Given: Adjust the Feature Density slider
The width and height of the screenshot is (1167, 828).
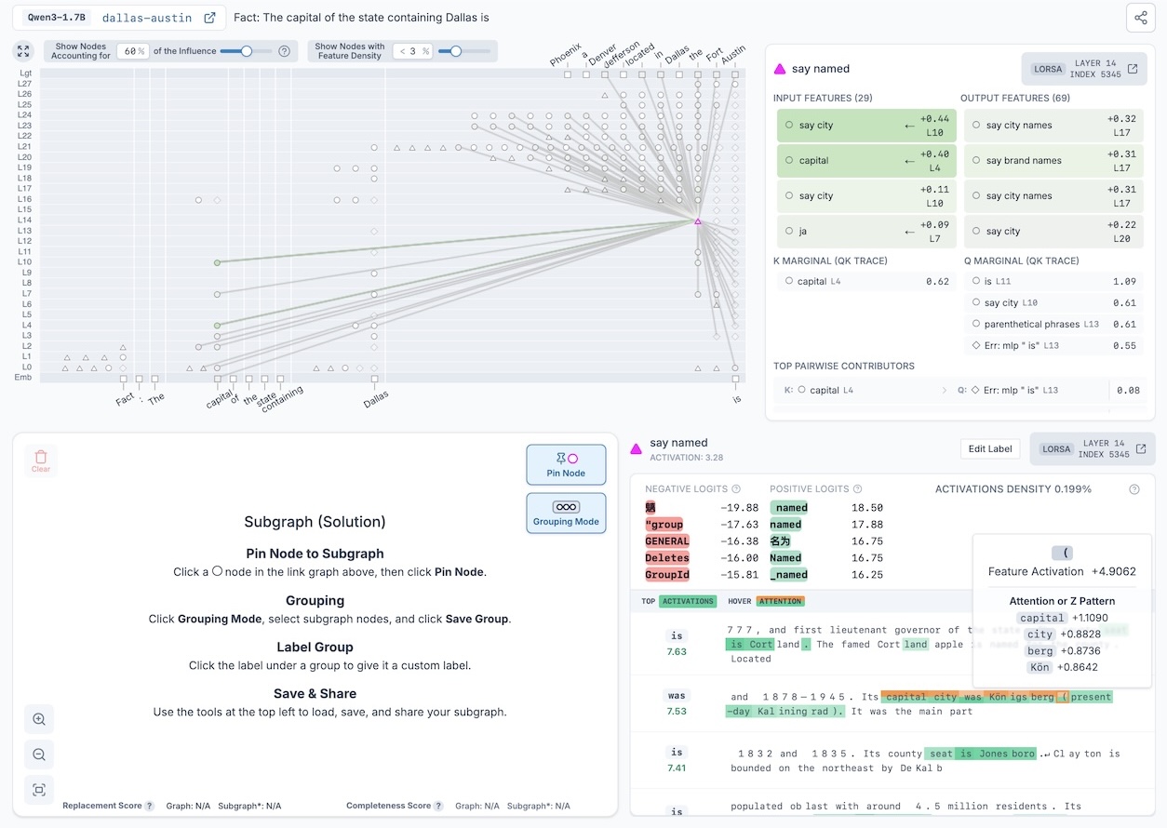Looking at the screenshot, I should pyautogui.click(x=456, y=51).
